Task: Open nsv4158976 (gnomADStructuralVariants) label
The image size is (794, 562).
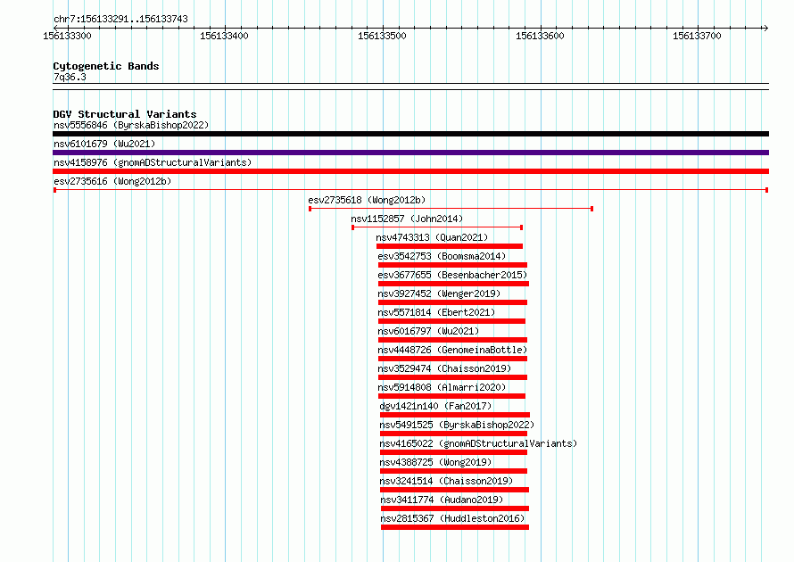Action: [153, 162]
